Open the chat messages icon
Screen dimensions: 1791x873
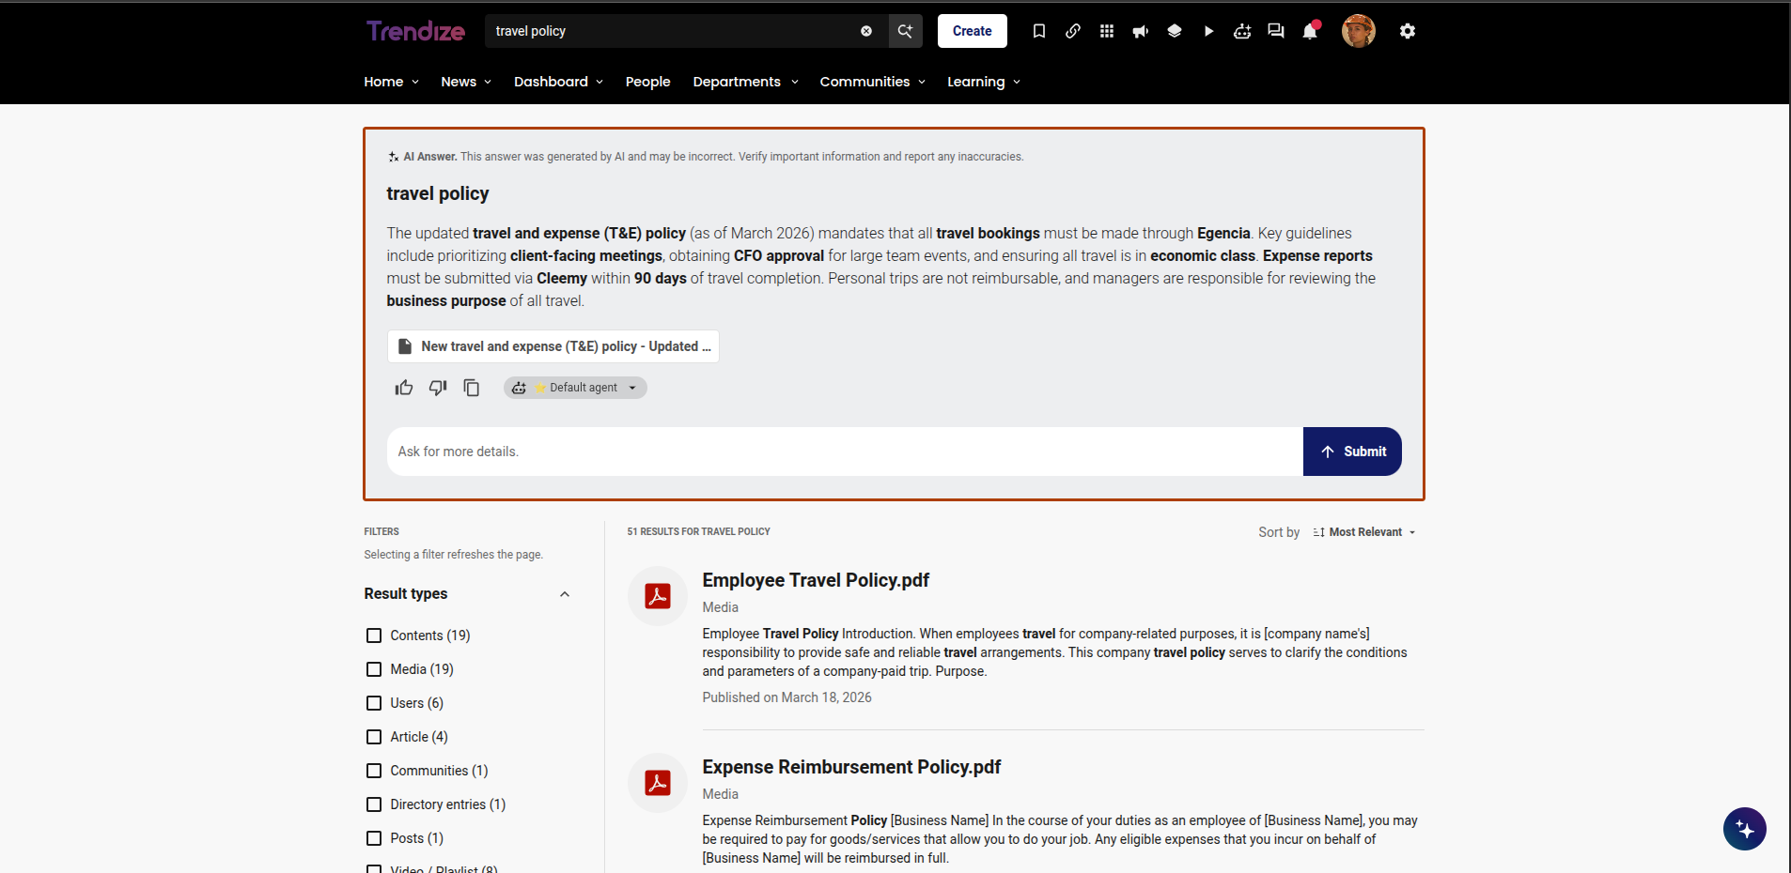pos(1276,31)
